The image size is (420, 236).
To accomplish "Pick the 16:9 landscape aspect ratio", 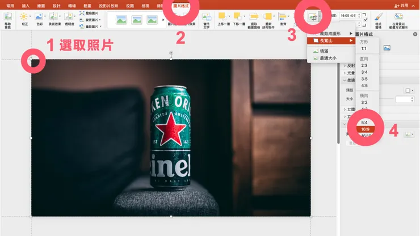I will coord(366,129).
